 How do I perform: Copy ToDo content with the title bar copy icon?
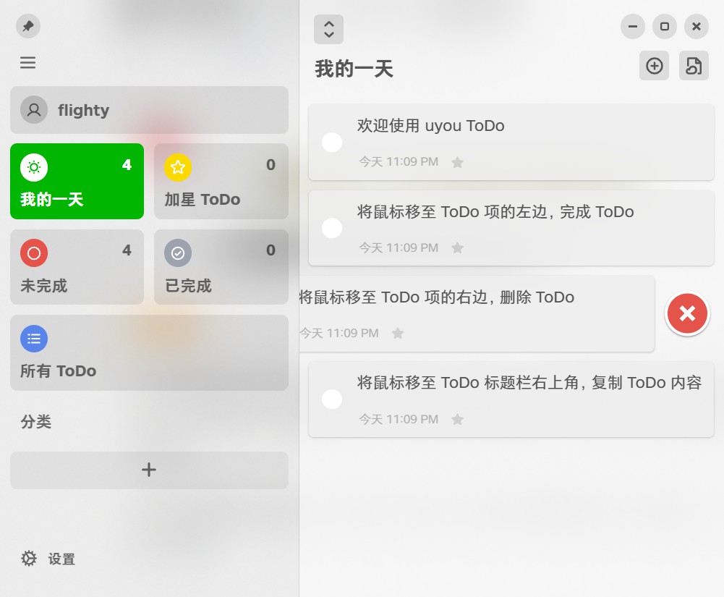tap(694, 66)
